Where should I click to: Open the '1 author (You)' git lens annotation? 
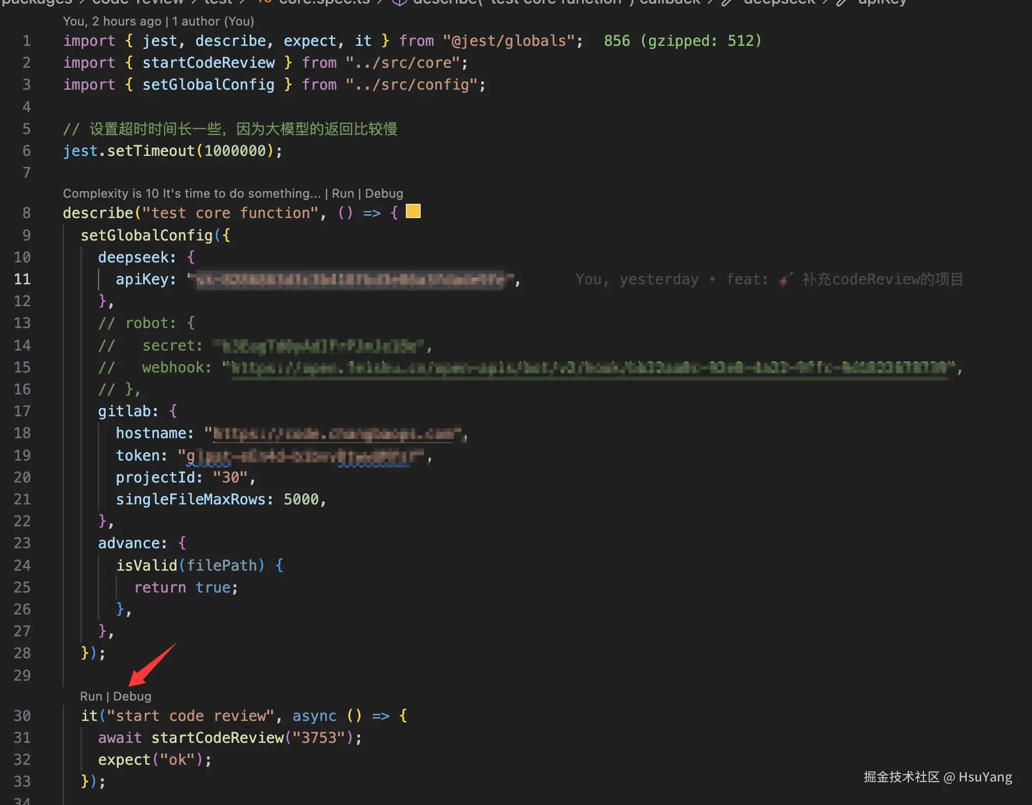213,21
